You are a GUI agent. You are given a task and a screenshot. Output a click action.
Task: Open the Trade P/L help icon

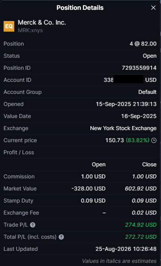(x=33, y=225)
